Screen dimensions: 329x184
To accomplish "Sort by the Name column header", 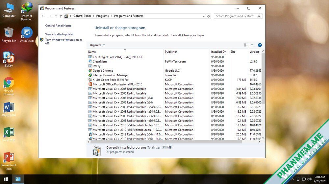I will point(125,52).
